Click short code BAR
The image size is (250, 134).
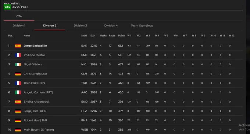coord(84,46)
